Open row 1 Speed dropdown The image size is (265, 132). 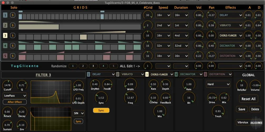pyautogui.click(x=163, y=15)
